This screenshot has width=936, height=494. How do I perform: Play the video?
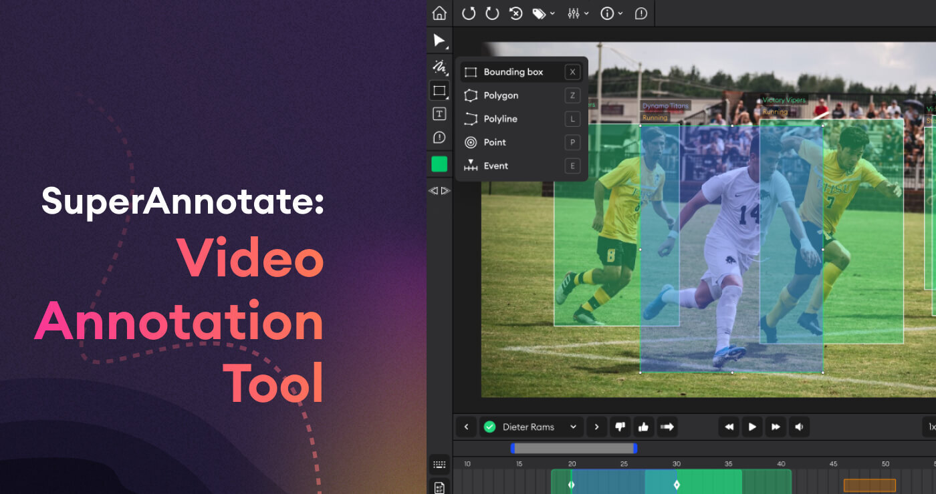coord(752,427)
